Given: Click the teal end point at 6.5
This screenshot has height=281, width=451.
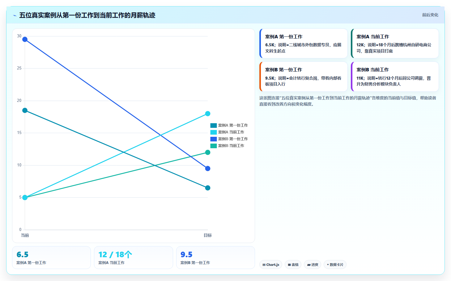Looking at the screenshot, I should [208, 188].
